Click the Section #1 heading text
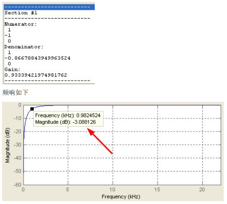Screen dimensions: 227x204 21,13
